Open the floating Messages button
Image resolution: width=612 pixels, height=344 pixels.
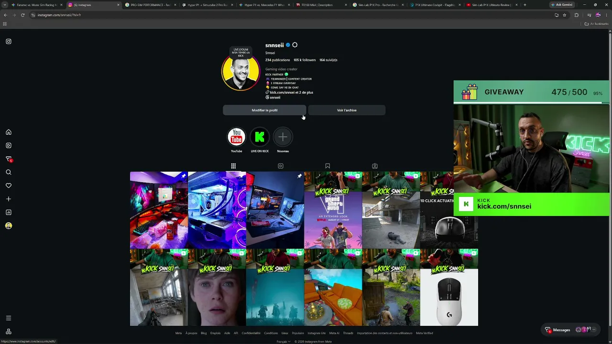click(571, 330)
